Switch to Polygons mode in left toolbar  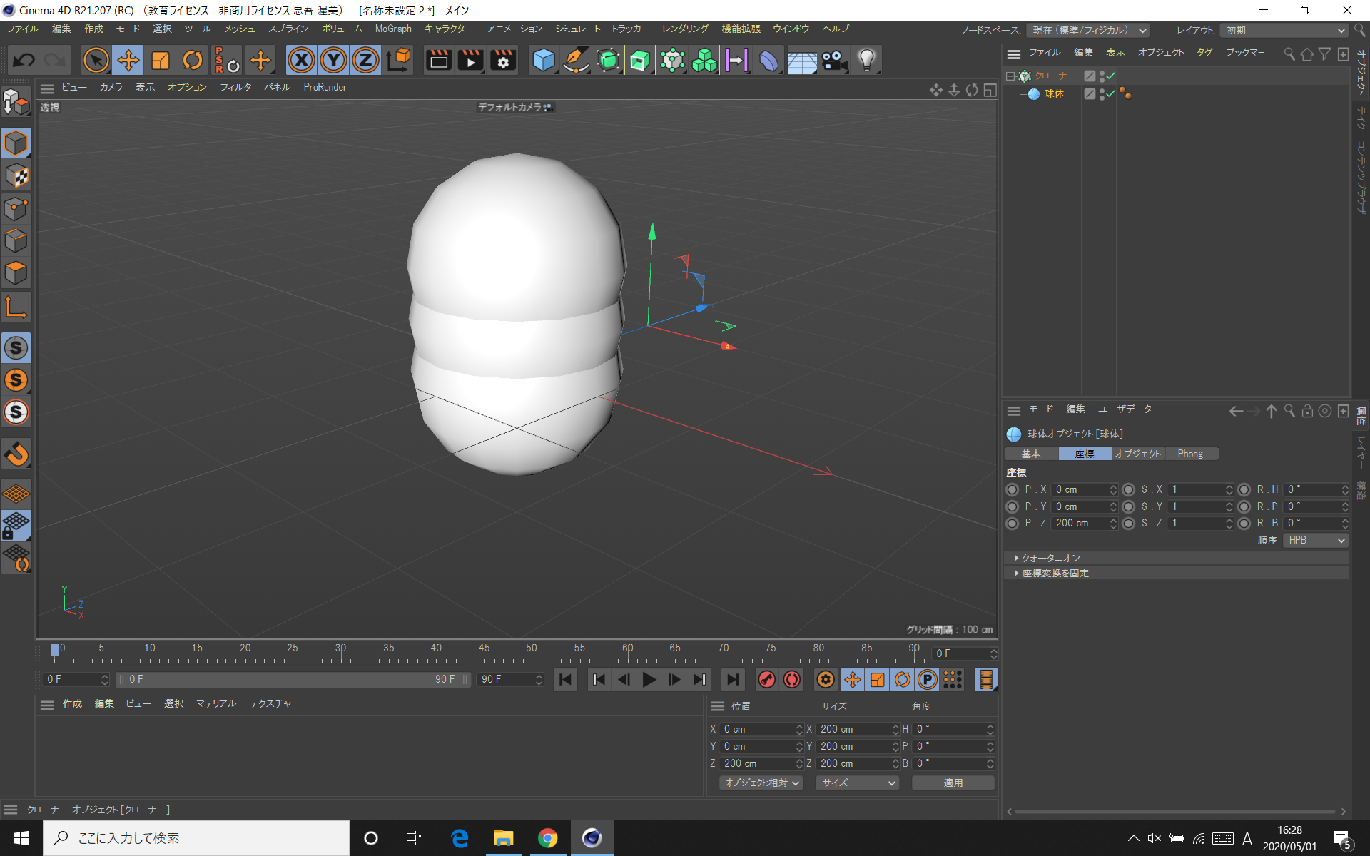point(16,273)
